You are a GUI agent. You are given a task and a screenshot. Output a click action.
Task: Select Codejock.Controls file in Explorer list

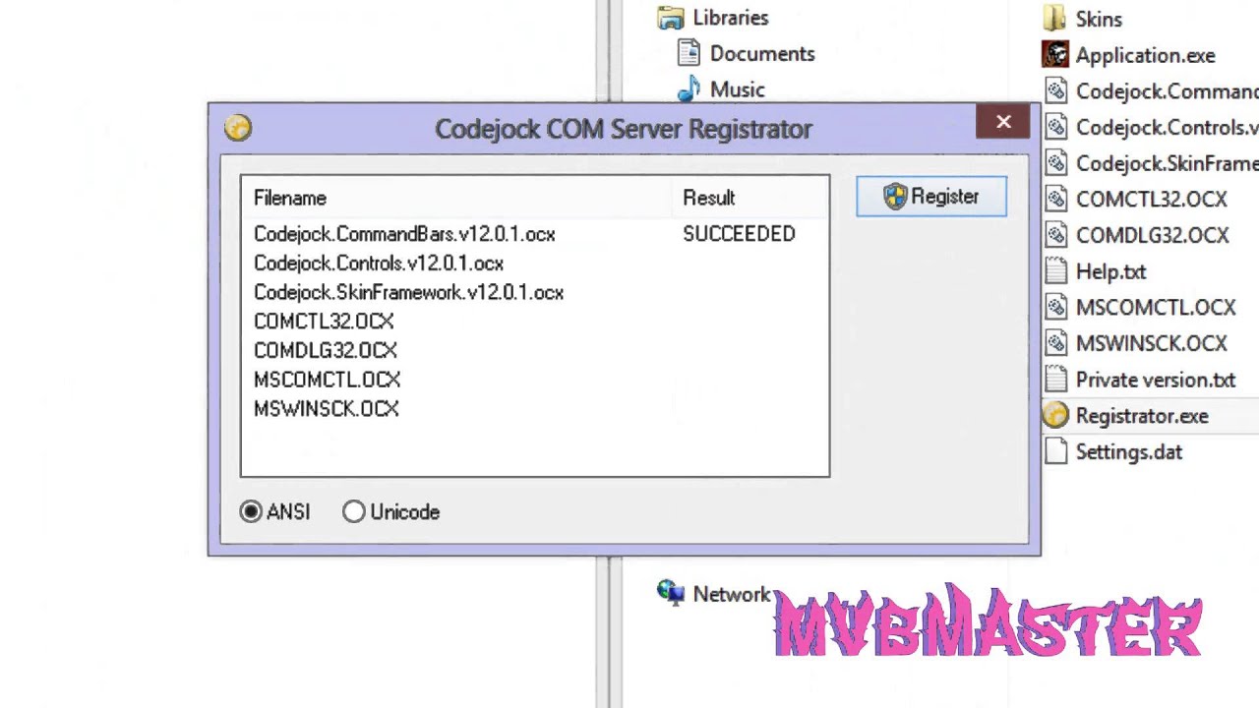[x=1167, y=128]
